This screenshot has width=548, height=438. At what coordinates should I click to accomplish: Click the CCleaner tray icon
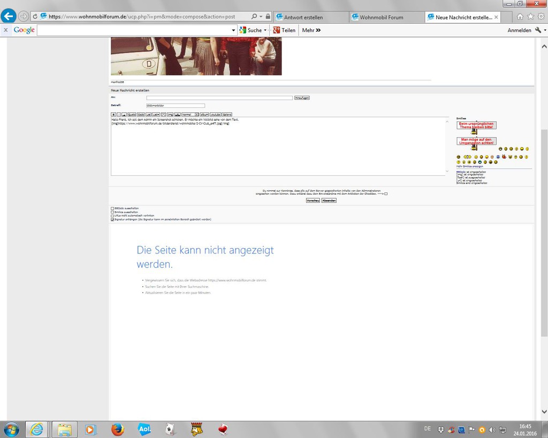point(451,429)
